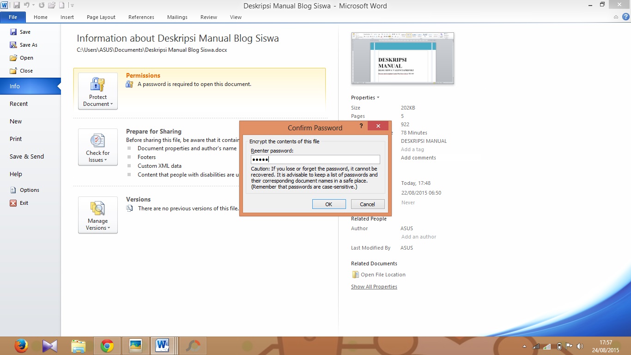Click Cancel in the Confirm Password dialog
The width and height of the screenshot is (631, 355).
(367, 204)
